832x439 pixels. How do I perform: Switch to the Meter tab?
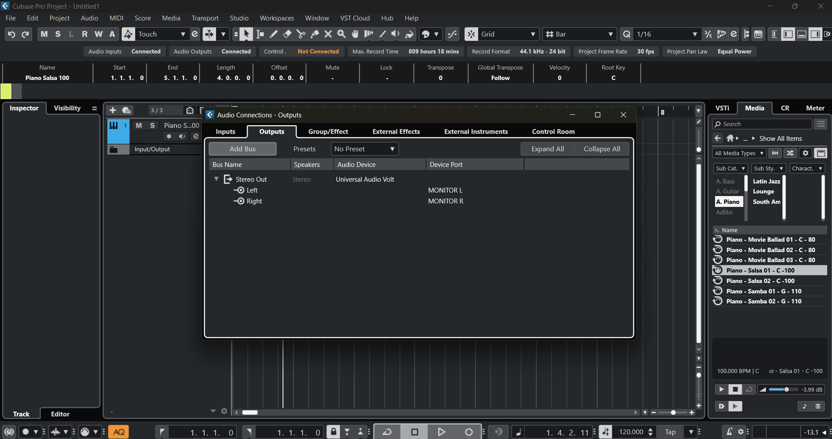point(815,108)
